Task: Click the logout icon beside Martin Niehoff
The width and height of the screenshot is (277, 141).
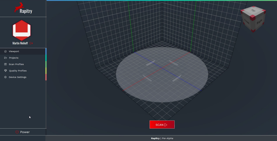Action: tap(31, 43)
